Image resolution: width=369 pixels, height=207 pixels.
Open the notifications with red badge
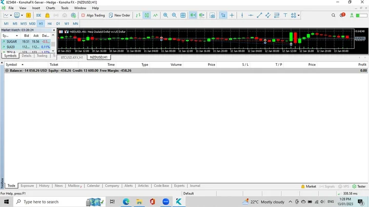(342, 15)
